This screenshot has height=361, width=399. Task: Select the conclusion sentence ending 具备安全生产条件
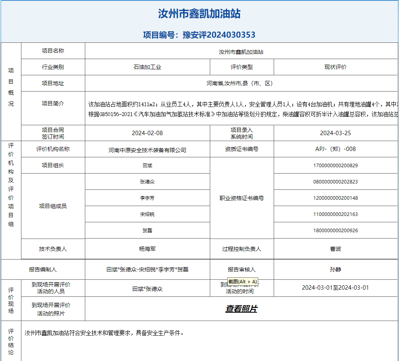pos(104,333)
